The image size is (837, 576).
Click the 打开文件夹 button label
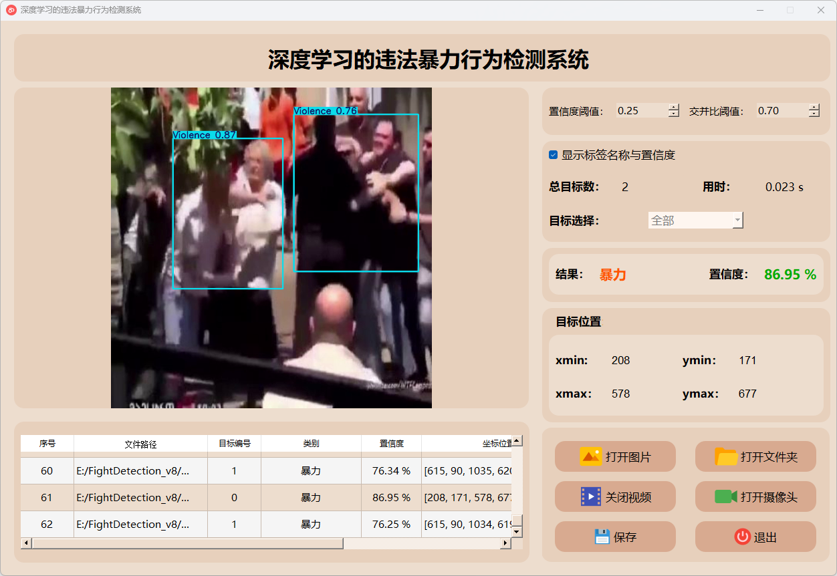pos(769,458)
